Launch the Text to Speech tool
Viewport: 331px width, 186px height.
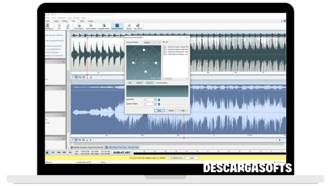[x=91, y=26]
